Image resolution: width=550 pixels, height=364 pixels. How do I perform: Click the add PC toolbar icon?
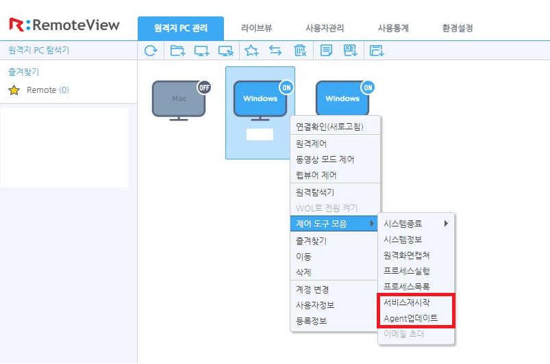(201, 50)
